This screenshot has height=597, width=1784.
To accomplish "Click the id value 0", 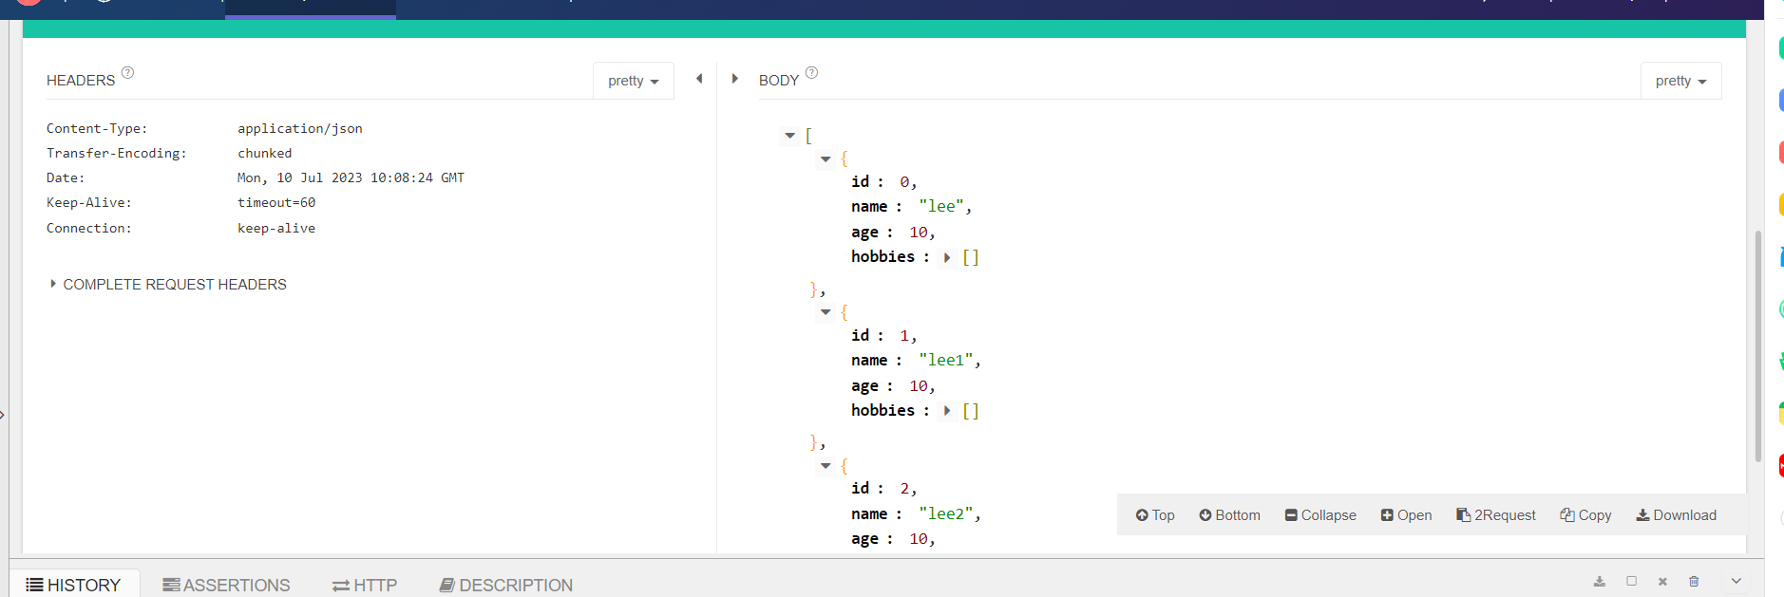I will tap(904, 181).
